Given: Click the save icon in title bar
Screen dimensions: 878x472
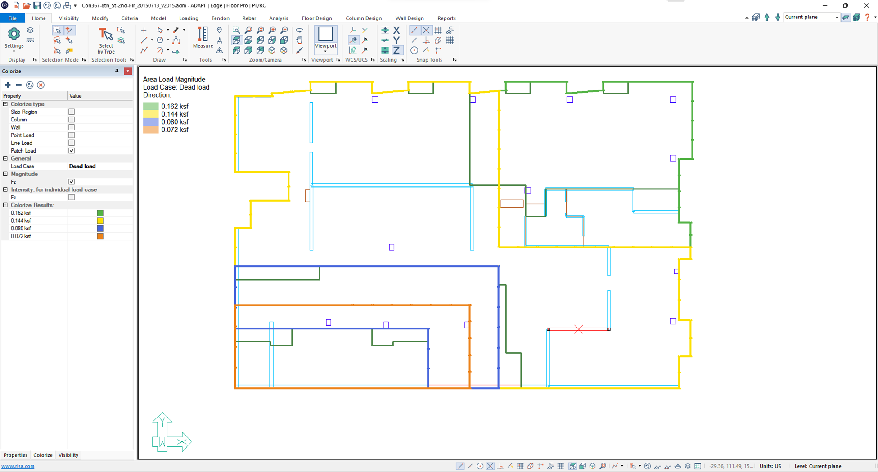Looking at the screenshot, I should click(x=37, y=5).
